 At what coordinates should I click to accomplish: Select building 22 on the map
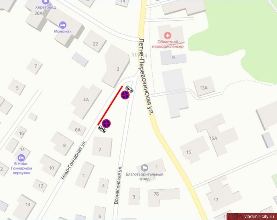click(x=95, y=41)
